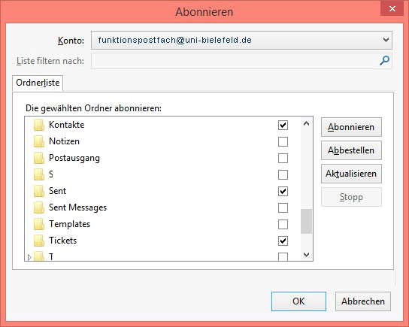Check the Notizen subscription checkbox
This screenshot has height=327, width=409.
(283, 141)
